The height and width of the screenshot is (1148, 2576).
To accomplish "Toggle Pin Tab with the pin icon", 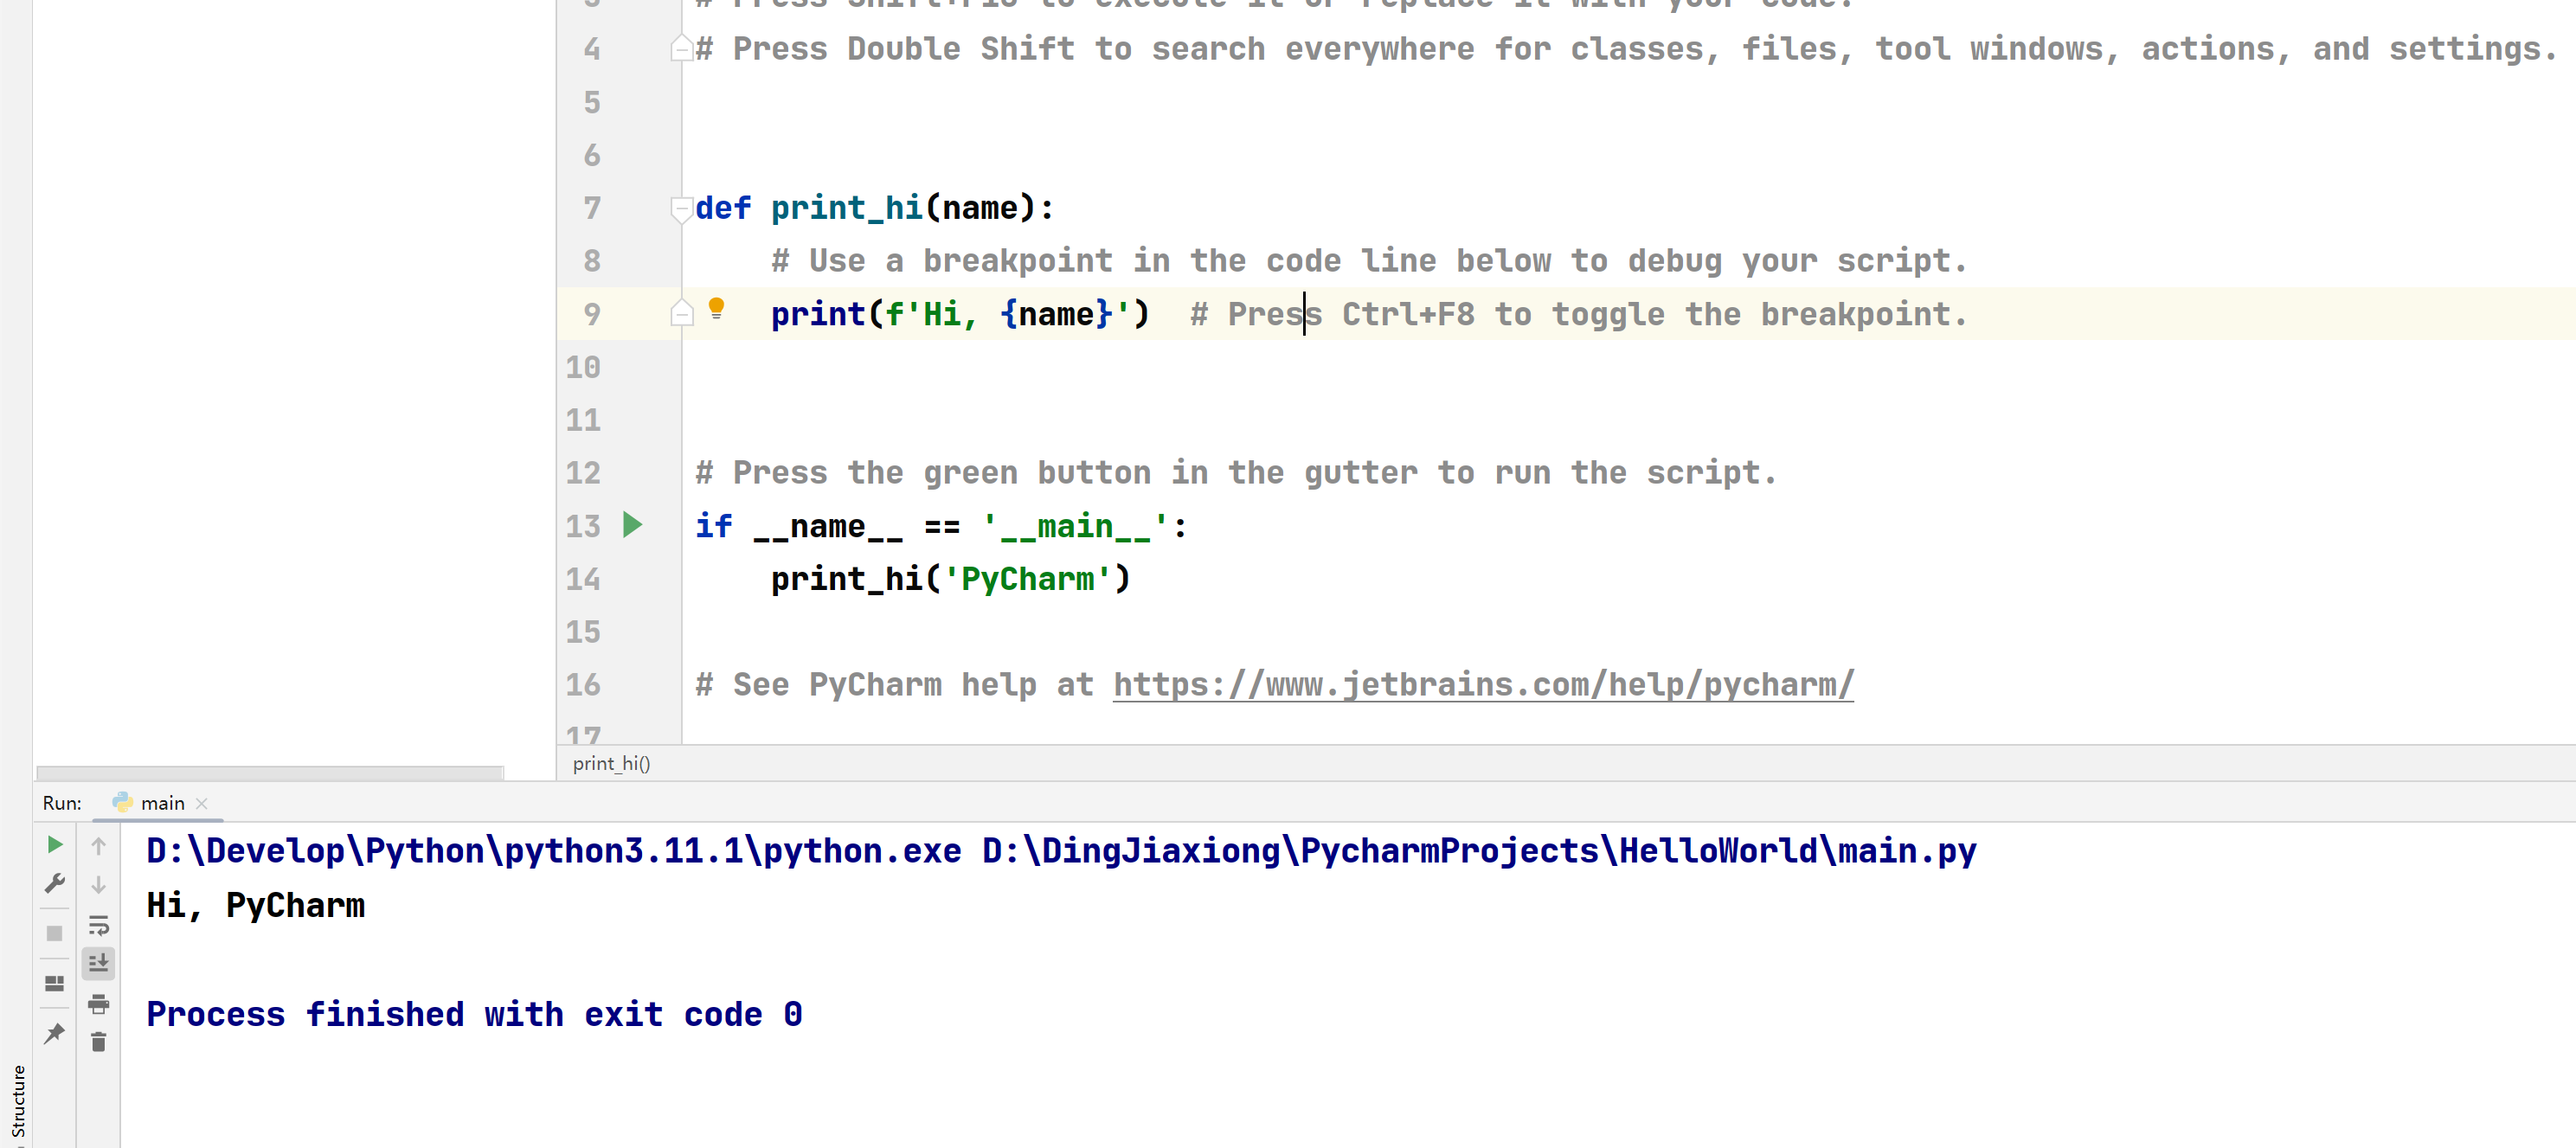I will [55, 1033].
